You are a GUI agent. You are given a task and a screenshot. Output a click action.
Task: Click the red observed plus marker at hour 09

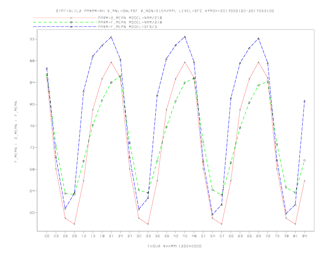(x=74, y=224)
